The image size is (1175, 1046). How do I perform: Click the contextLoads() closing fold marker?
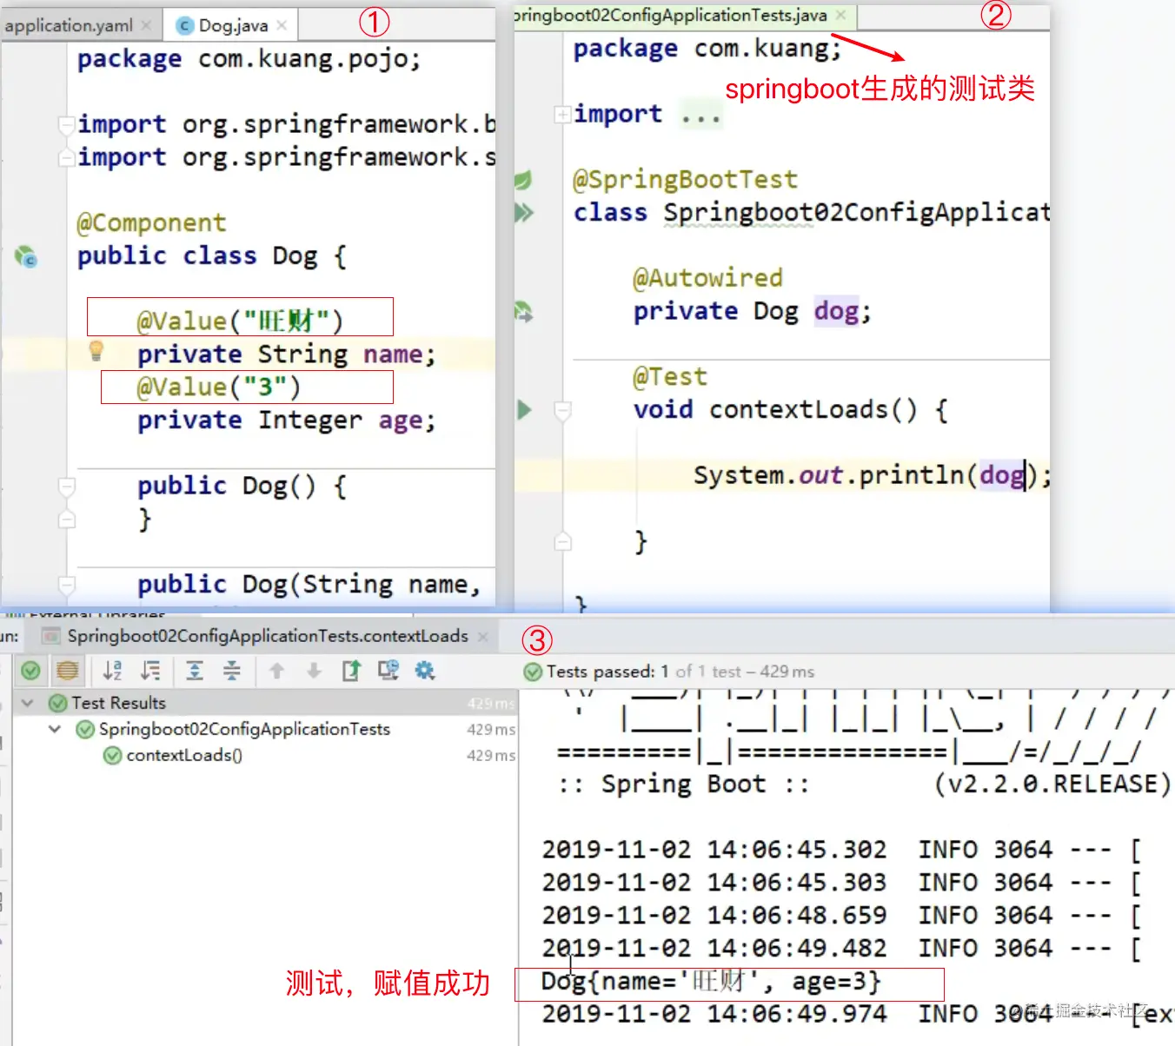[x=563, y=542]
